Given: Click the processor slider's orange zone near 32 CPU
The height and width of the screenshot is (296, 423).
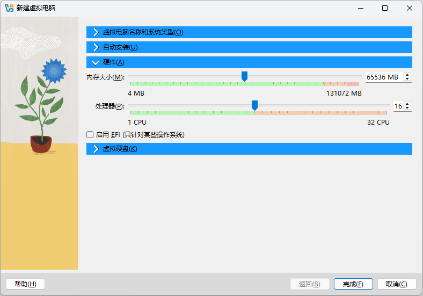Looking at the screenshot, I should click(x=321, y=113).
